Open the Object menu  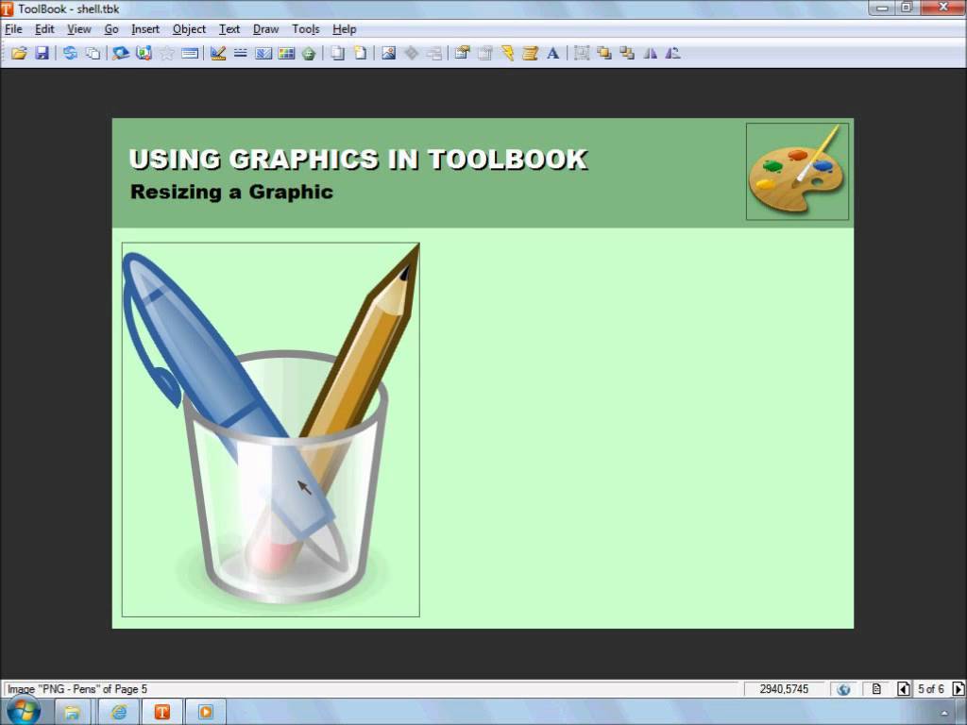click(x=189, y=29)
